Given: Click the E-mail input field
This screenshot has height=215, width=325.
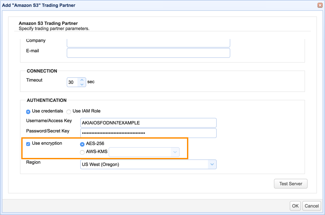Looking at the screenshot, I should 148,53.
